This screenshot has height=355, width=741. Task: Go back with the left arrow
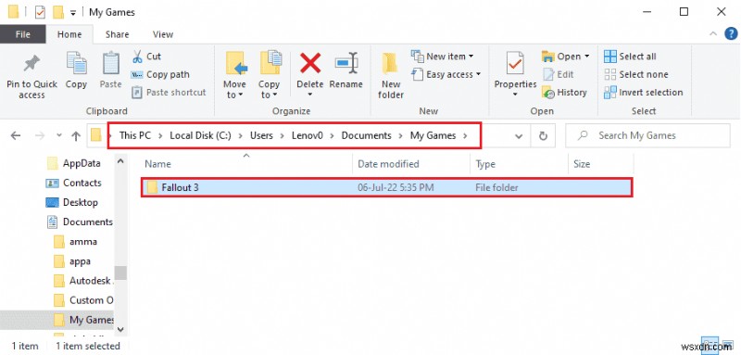(x=16, y=135)
